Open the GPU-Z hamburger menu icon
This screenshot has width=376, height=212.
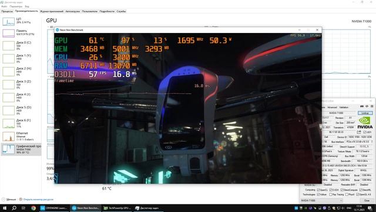(x=372, y=106)
